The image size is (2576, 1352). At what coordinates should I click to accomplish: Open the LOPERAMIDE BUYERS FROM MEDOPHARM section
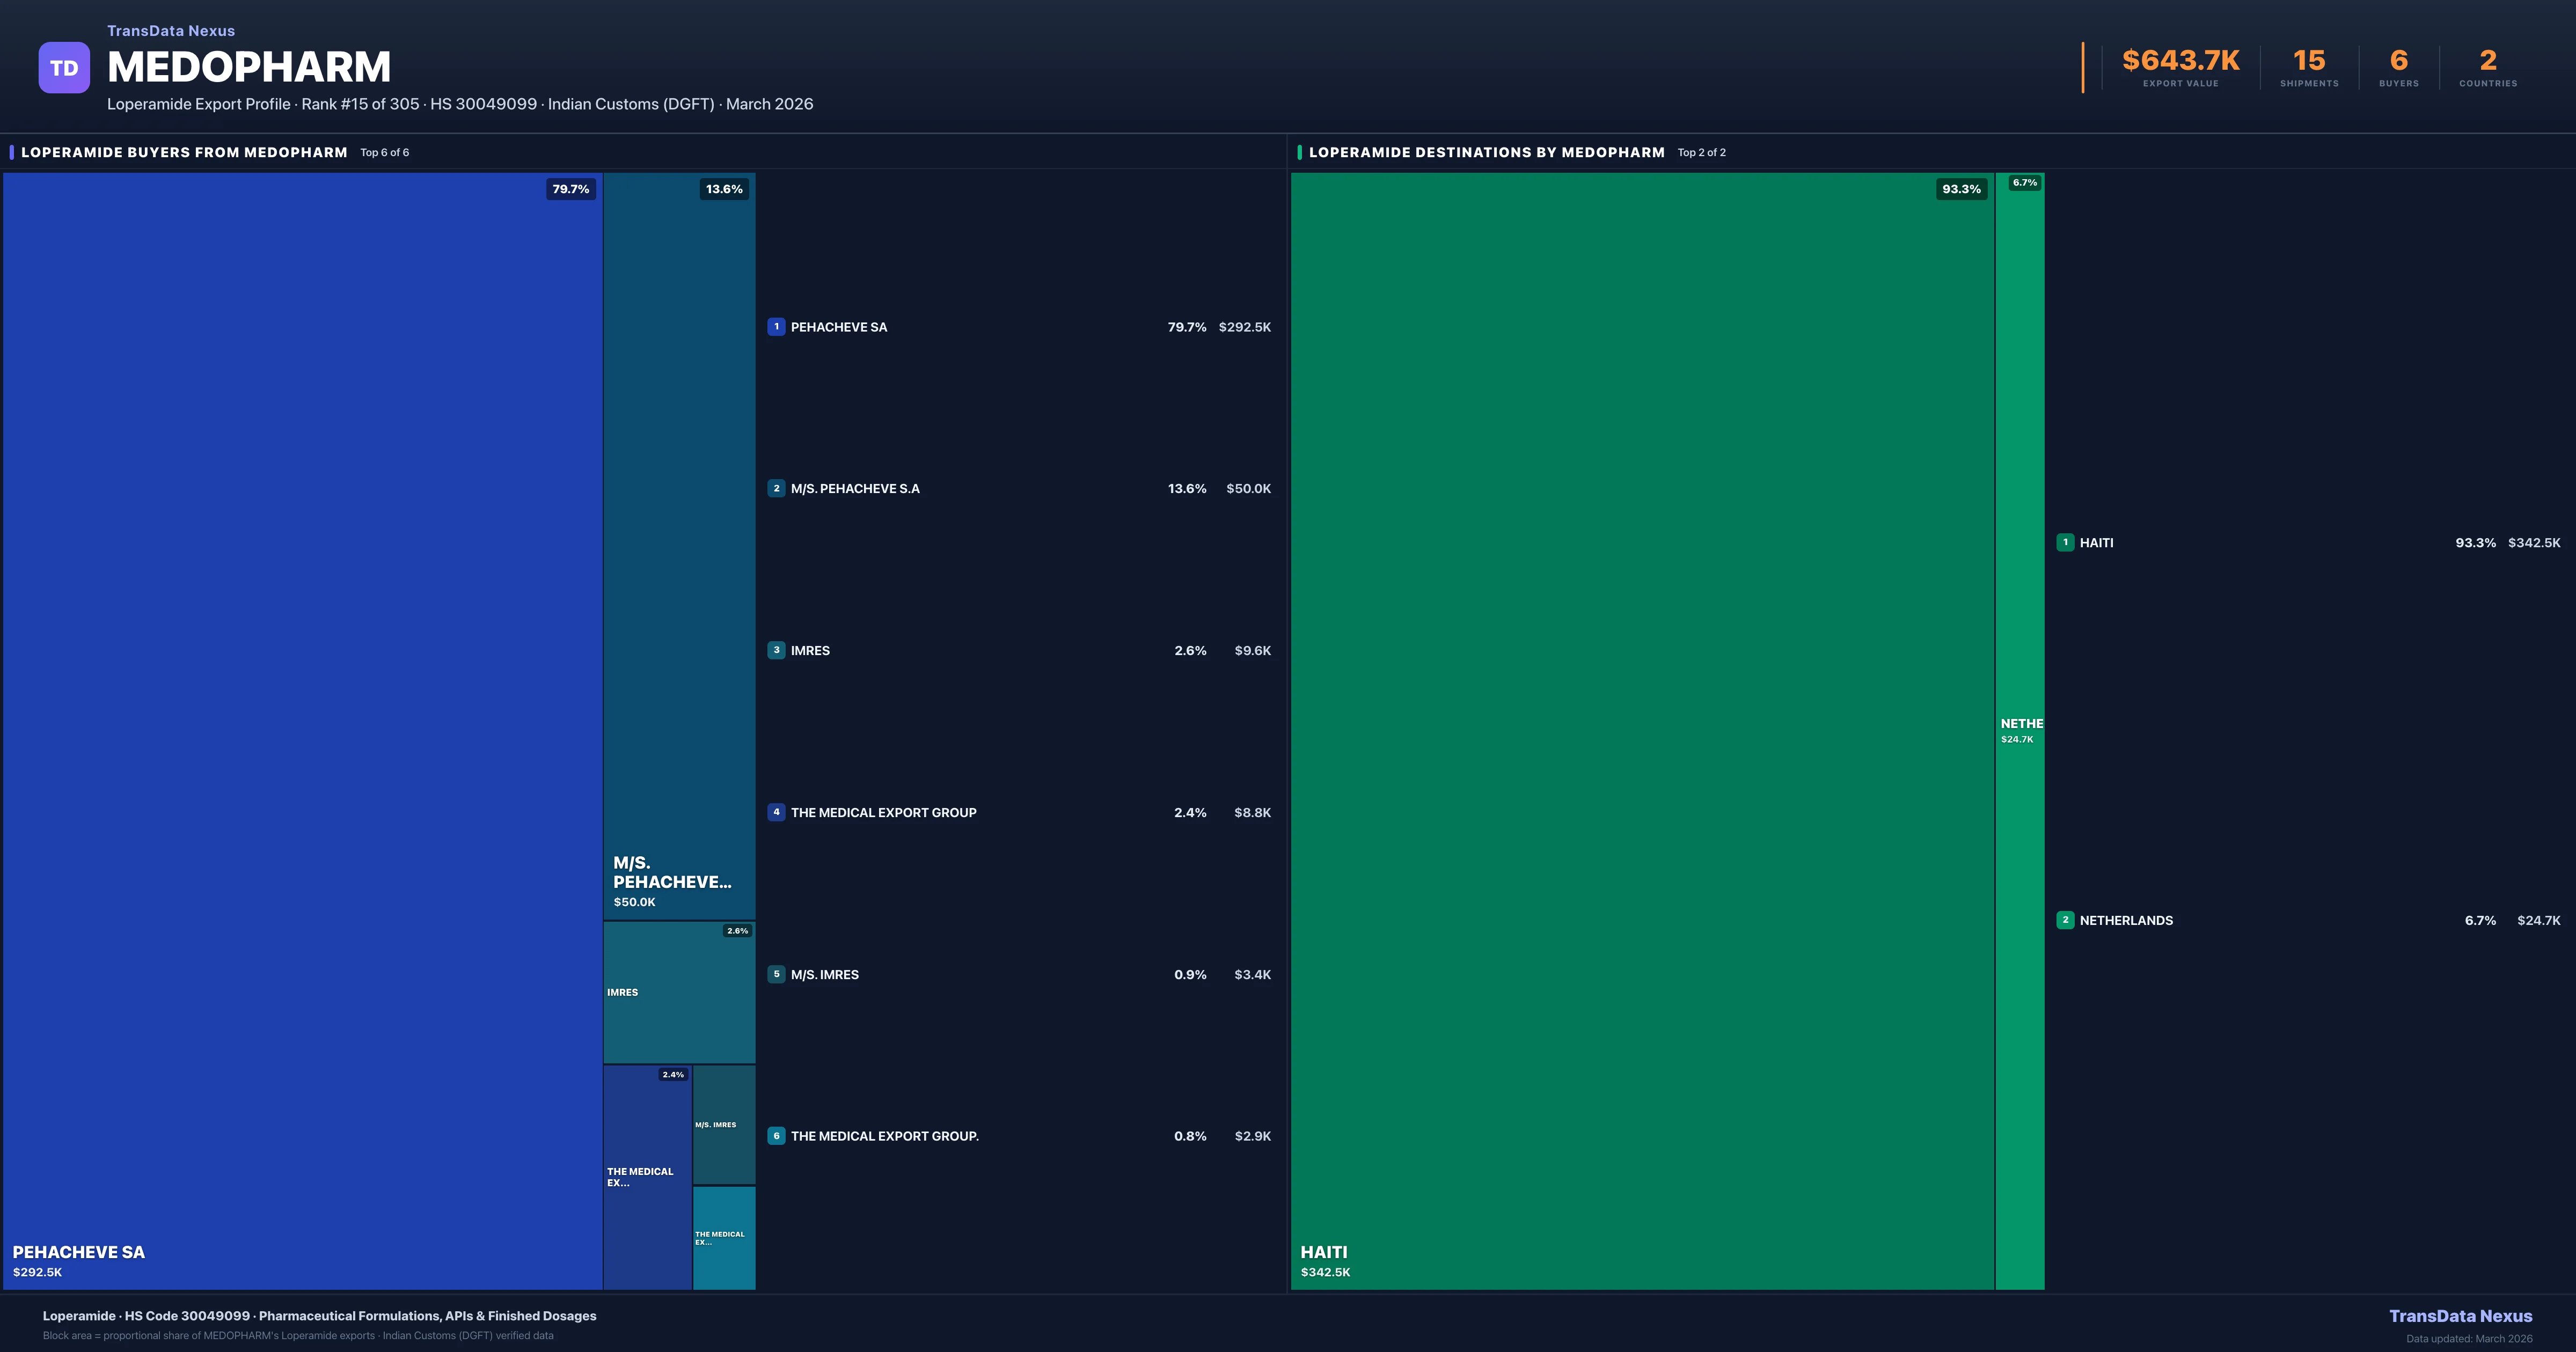[x=185, y=152]
